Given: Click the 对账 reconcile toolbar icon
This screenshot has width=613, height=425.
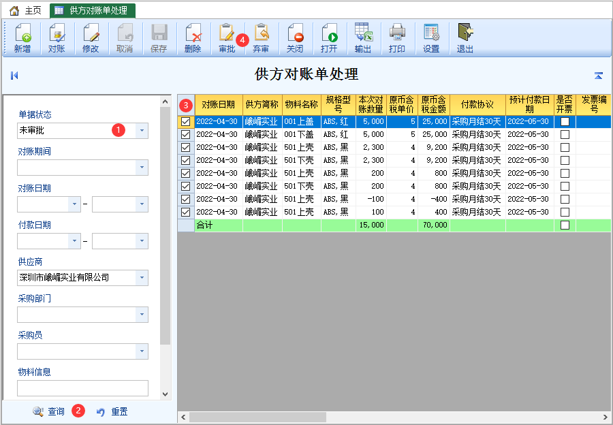Looking at the screenshot, I should pyautogui.click(x=57, y=38).
